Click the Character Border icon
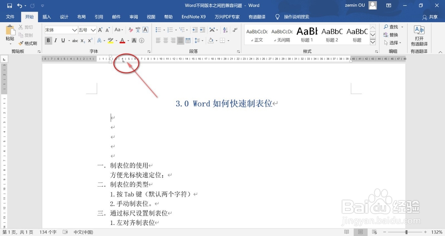The height and width of the screenshot is (236, 445). tap(146, 30)
